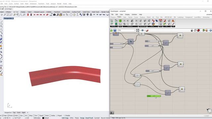Viewport: 212px width, 119px height.
Task: Select the Addition operator component icon
Action: 124,21
